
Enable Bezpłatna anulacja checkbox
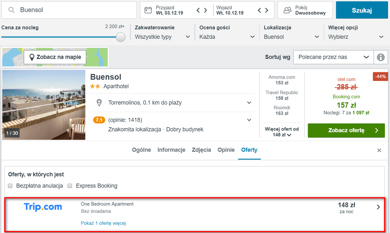(x=10, y=186)
